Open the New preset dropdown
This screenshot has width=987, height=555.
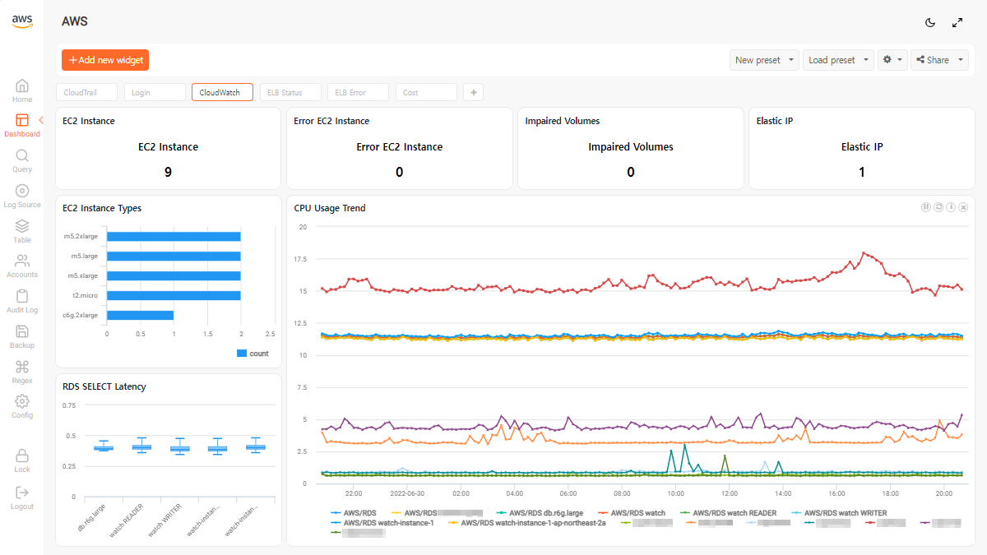764,60
